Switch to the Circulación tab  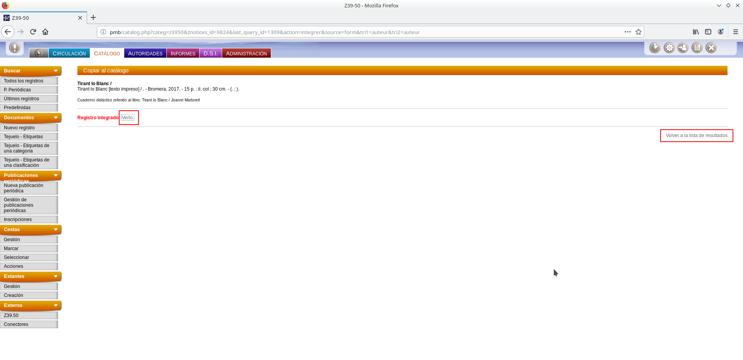coord(69,53)
